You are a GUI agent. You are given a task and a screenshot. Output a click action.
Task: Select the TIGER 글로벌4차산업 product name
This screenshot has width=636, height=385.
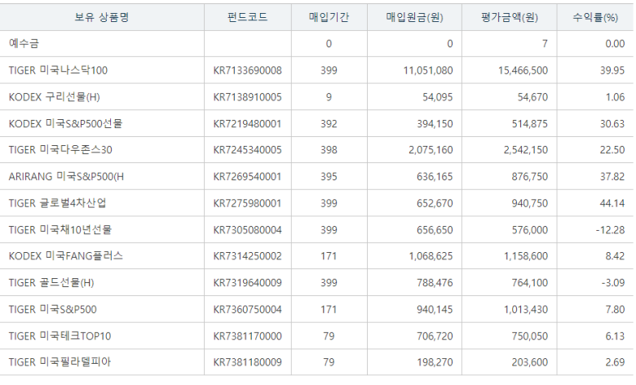click(x=57, y=203)
